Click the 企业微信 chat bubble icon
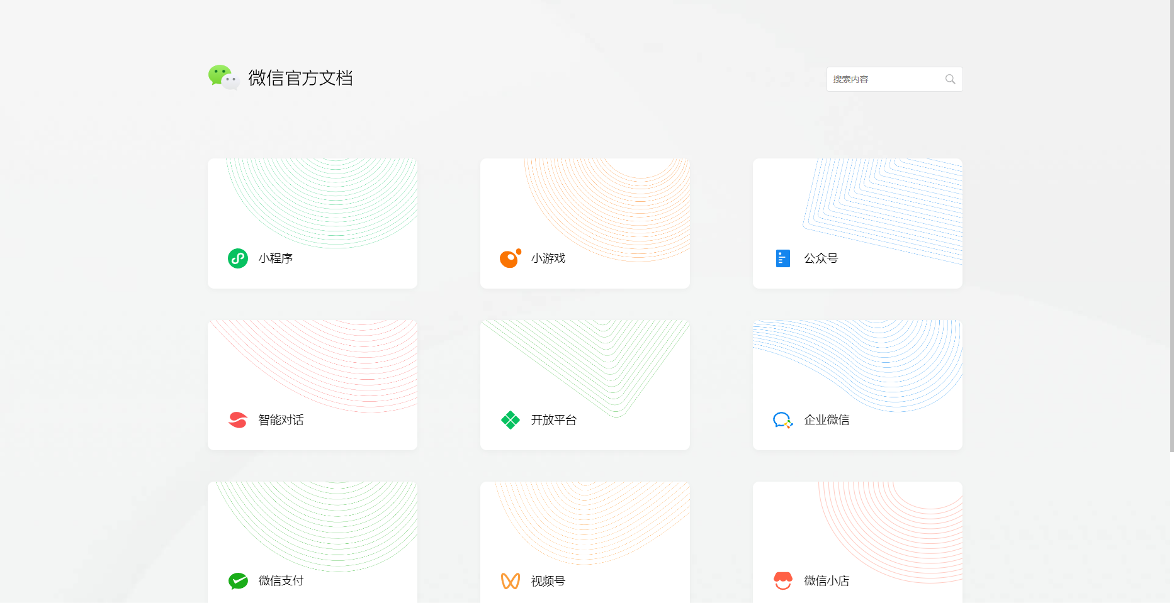The image size is (1174, 603). 783,420
